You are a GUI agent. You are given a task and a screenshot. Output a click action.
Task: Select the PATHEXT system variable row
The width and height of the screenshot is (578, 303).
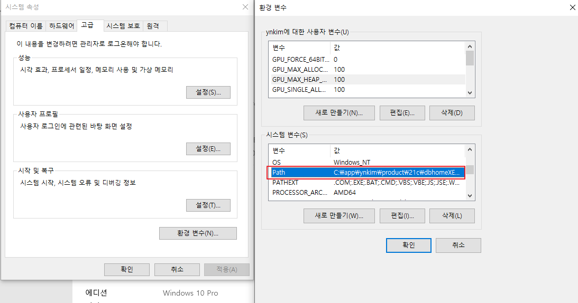(368, 183)
